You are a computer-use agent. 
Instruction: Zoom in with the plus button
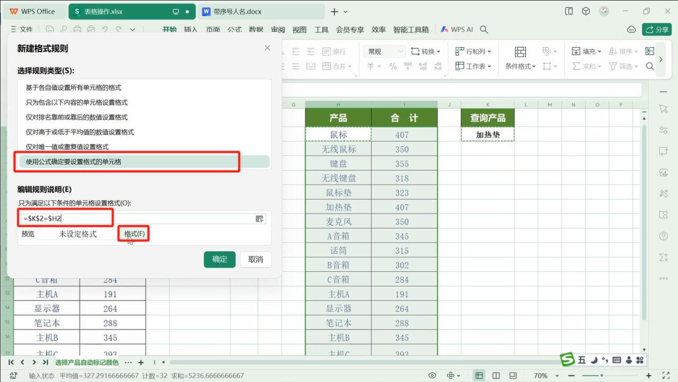click(x=649, y=376)
